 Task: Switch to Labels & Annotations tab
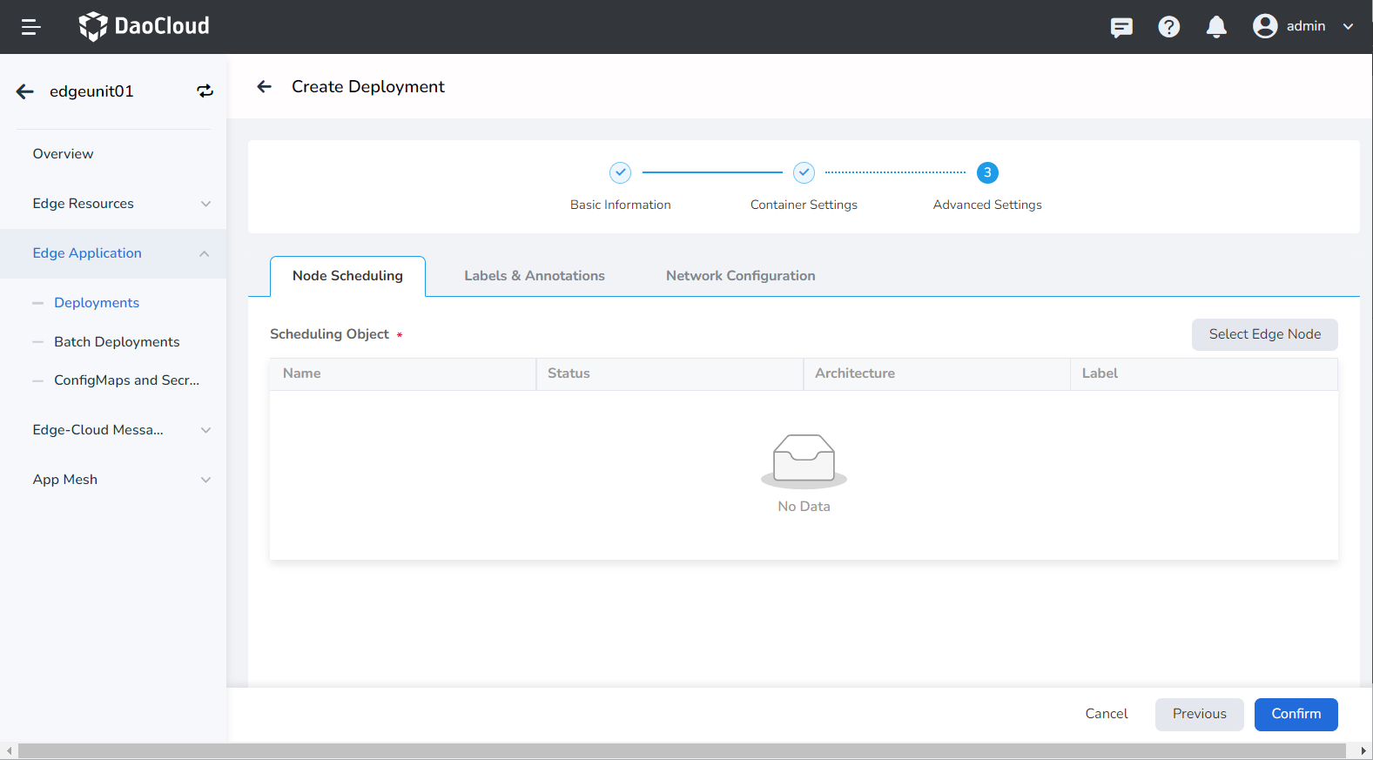pyautogui.click(x=534, y=276)
